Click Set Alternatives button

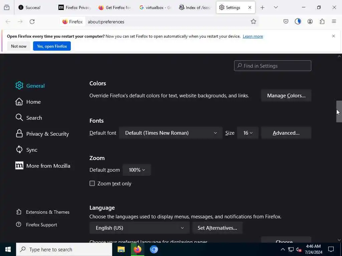[217, 228]
